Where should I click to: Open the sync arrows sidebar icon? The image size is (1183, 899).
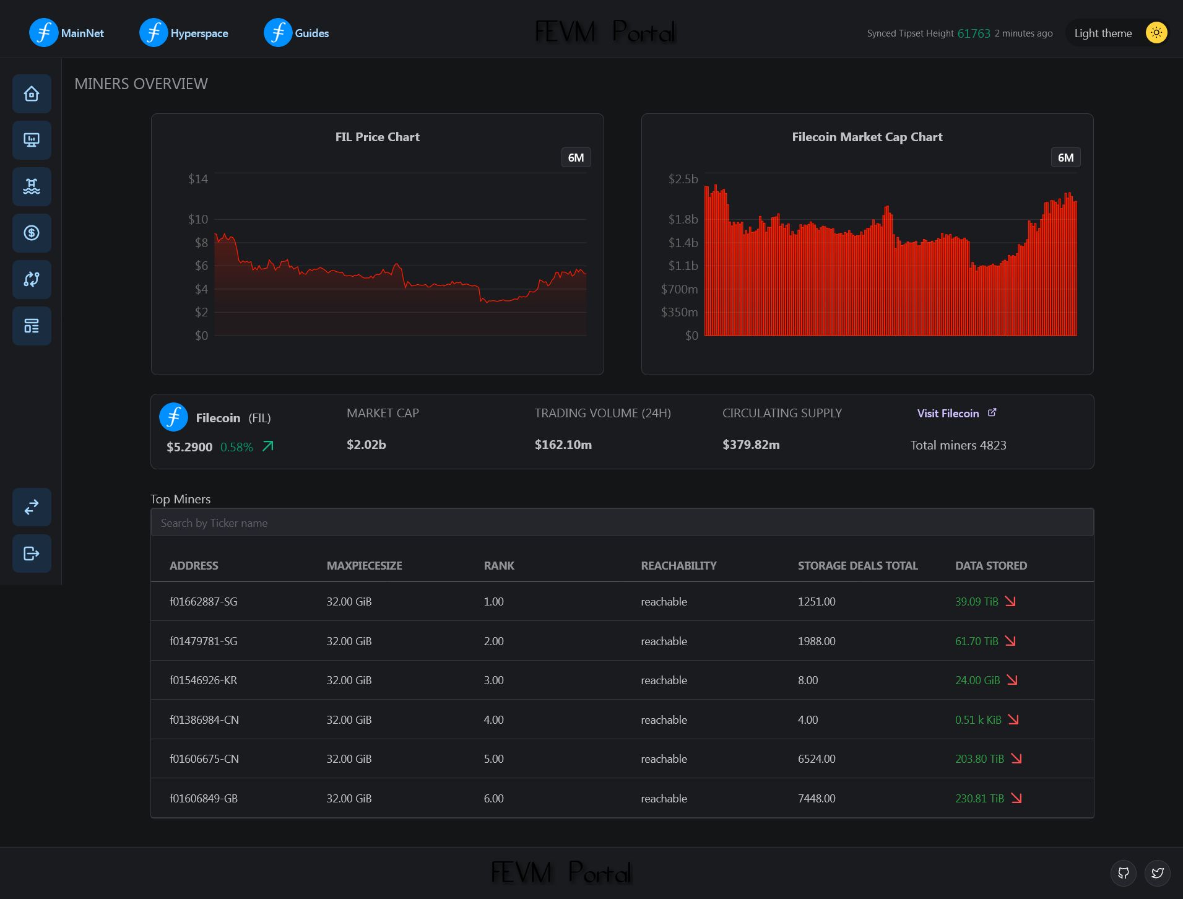[32, 279]
